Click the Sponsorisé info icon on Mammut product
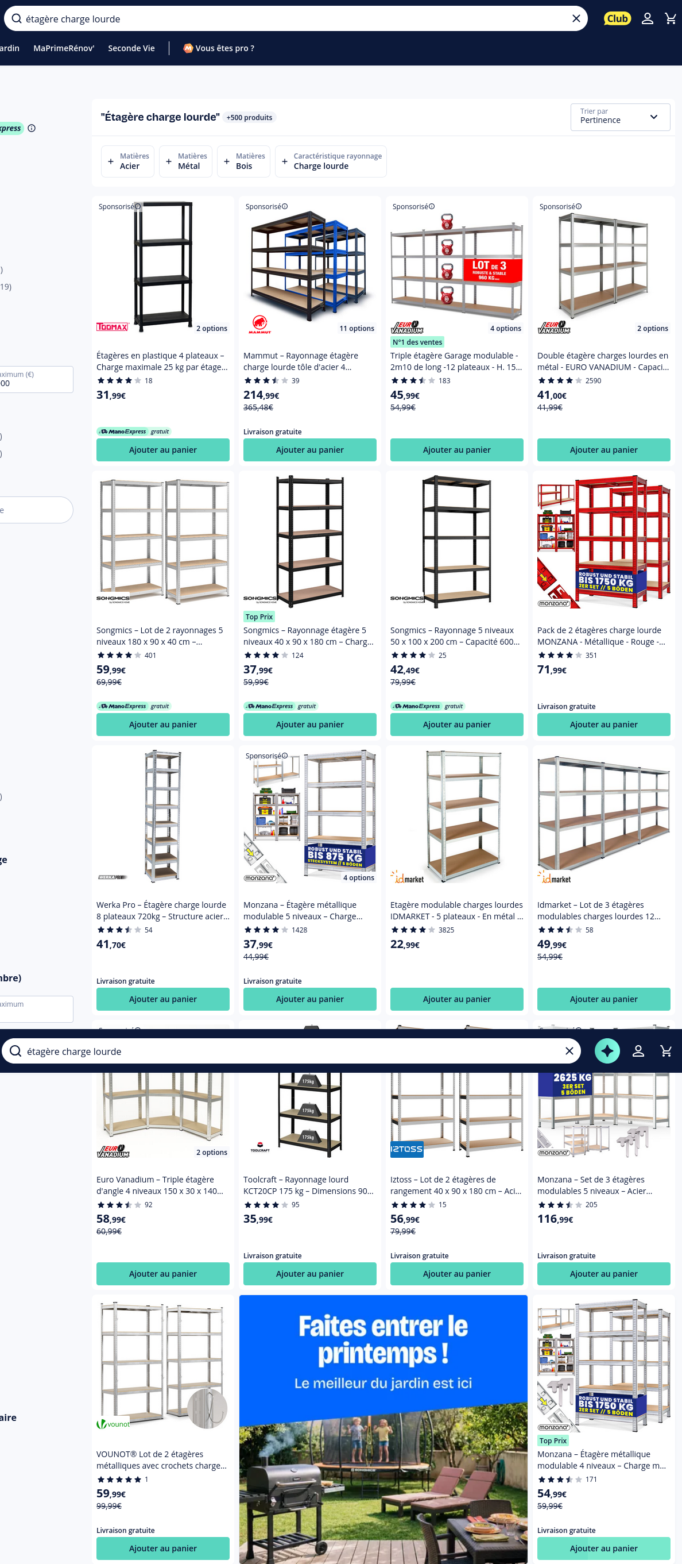 [x=285, y=206]
